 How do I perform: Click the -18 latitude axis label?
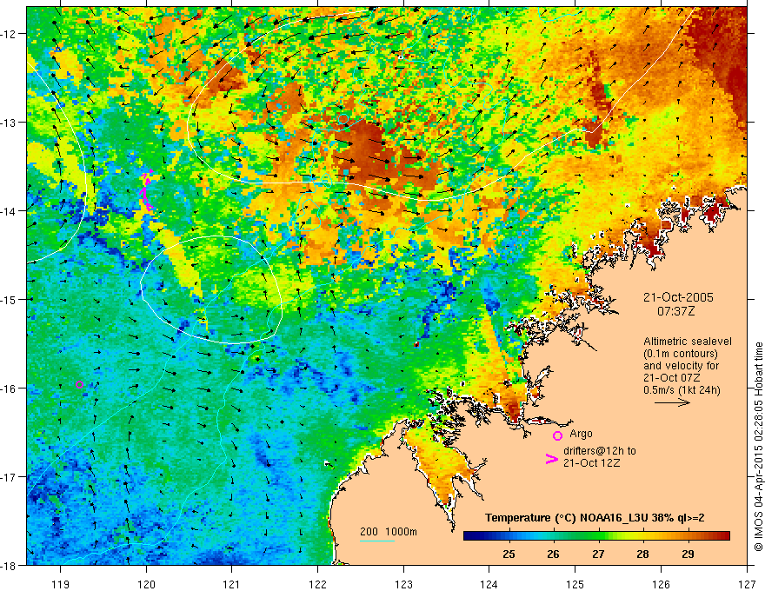coord(9,566)
